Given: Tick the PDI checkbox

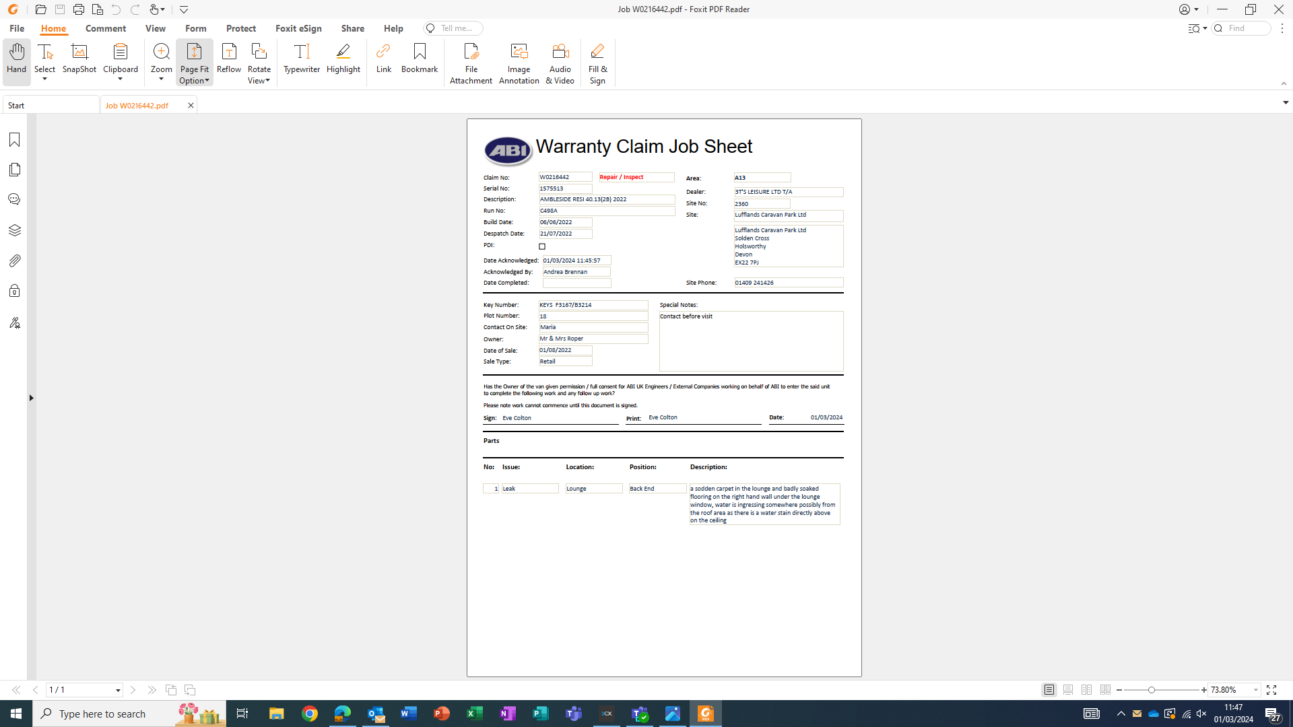Looking at the screenshot, I should coord(542,246).
